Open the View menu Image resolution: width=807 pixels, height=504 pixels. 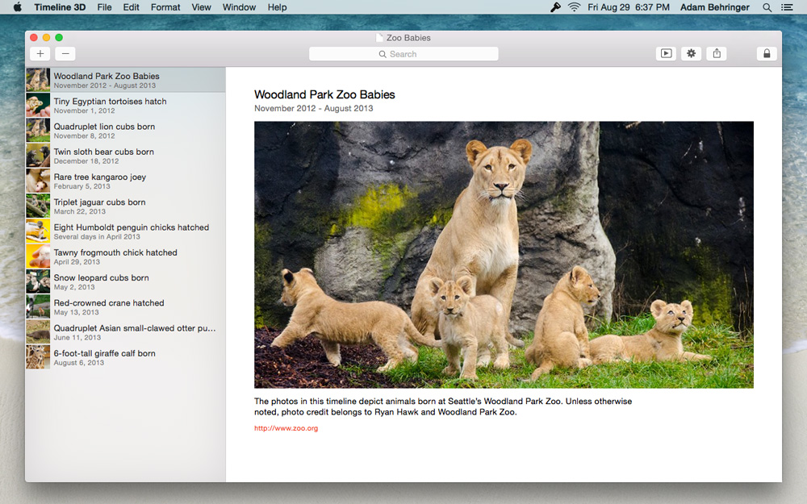tap(201, 7)
